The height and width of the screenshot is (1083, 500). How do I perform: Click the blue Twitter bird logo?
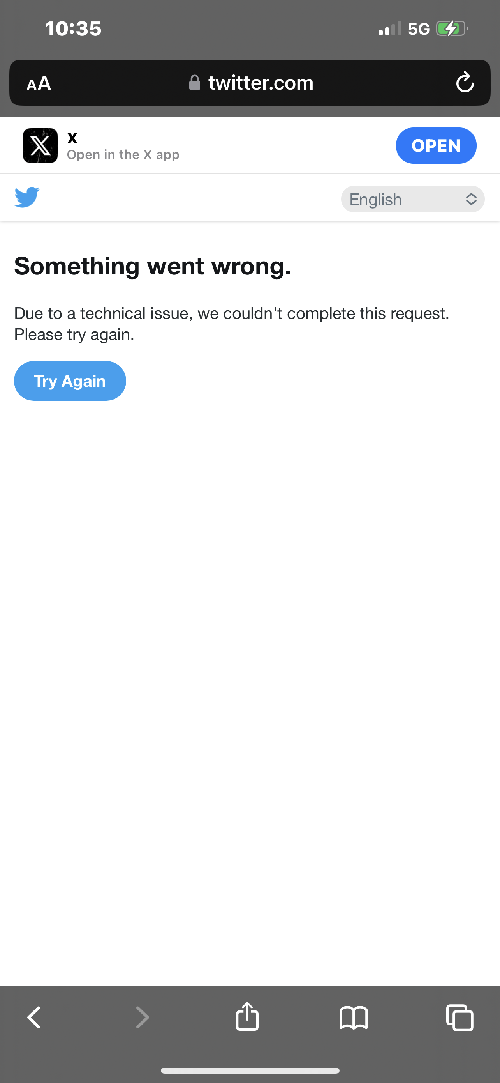click(x=27, y=197)
